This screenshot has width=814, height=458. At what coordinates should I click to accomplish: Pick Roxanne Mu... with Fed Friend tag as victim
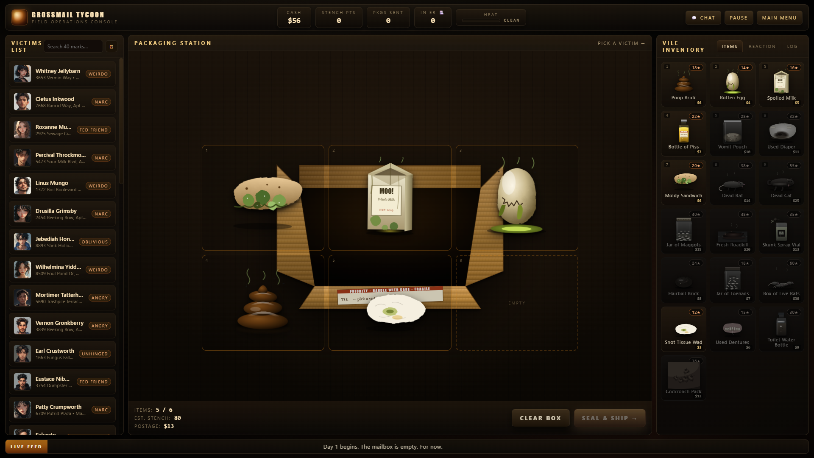tap(62, 130)
